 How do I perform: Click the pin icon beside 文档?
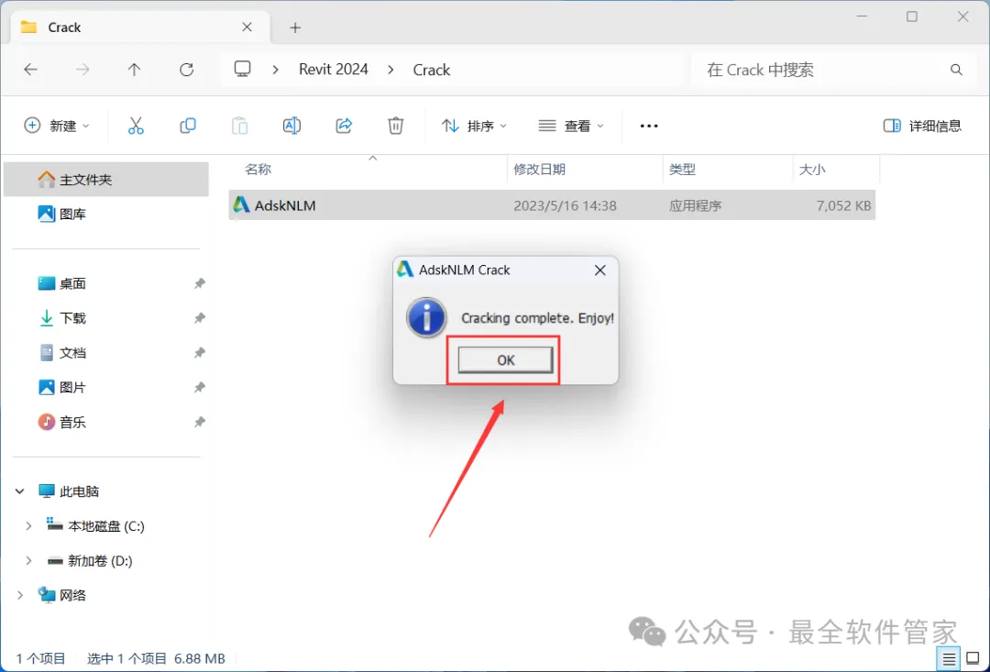pos(200,353)
